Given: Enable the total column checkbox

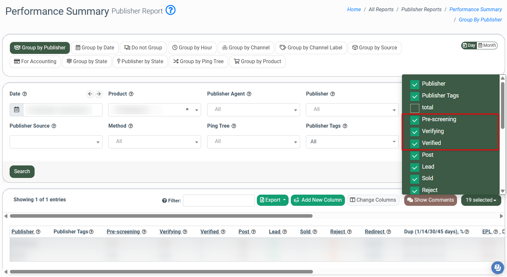Looking at the screenshot, I should point(415,108).
